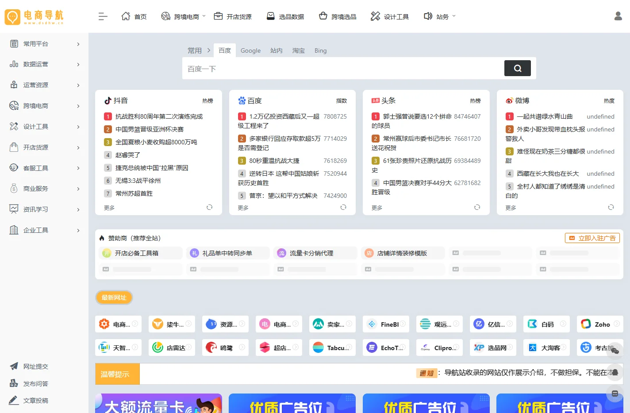Open the user profile icon

tap(618, 16)
